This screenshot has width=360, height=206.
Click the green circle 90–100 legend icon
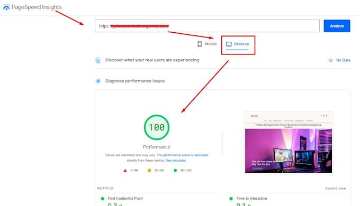pos(175,171)
